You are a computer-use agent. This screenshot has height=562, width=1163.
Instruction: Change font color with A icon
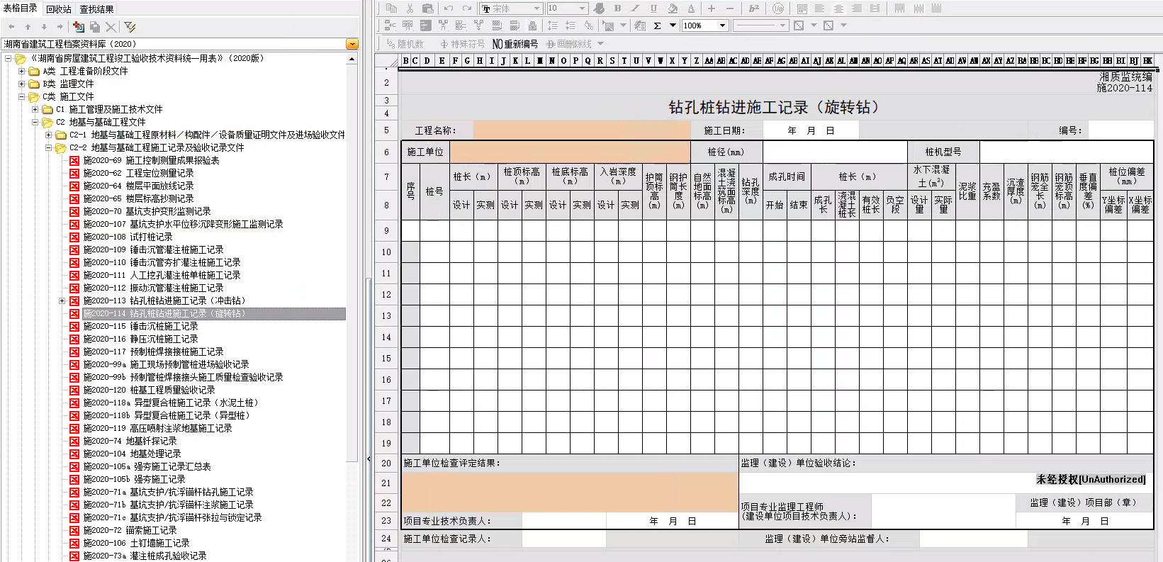click(x=691, y=9)
